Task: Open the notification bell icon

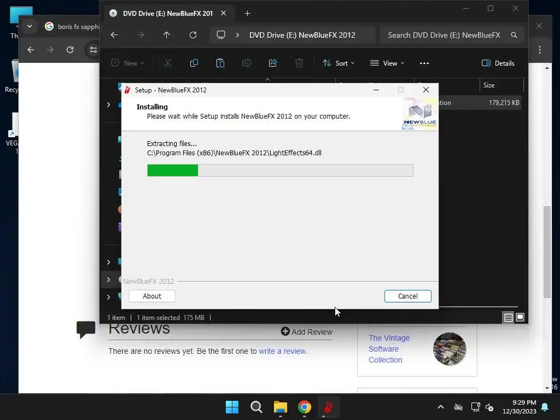Action: tap(545, 407)
